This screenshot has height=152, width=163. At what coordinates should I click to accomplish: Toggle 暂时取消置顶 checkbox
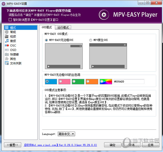(x=10, y=20)
